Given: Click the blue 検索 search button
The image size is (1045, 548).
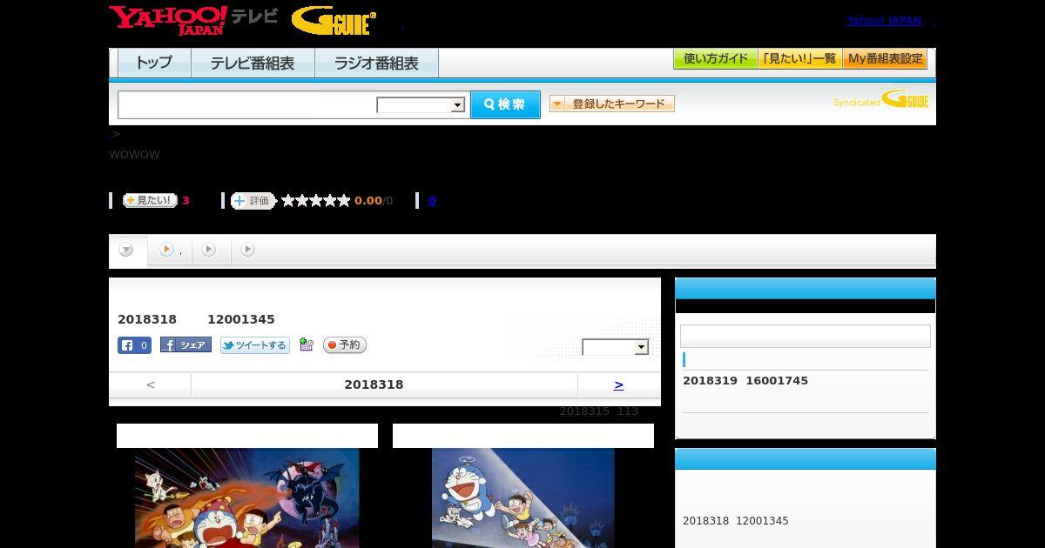Looking at the screenshot, I should point(505,104).
